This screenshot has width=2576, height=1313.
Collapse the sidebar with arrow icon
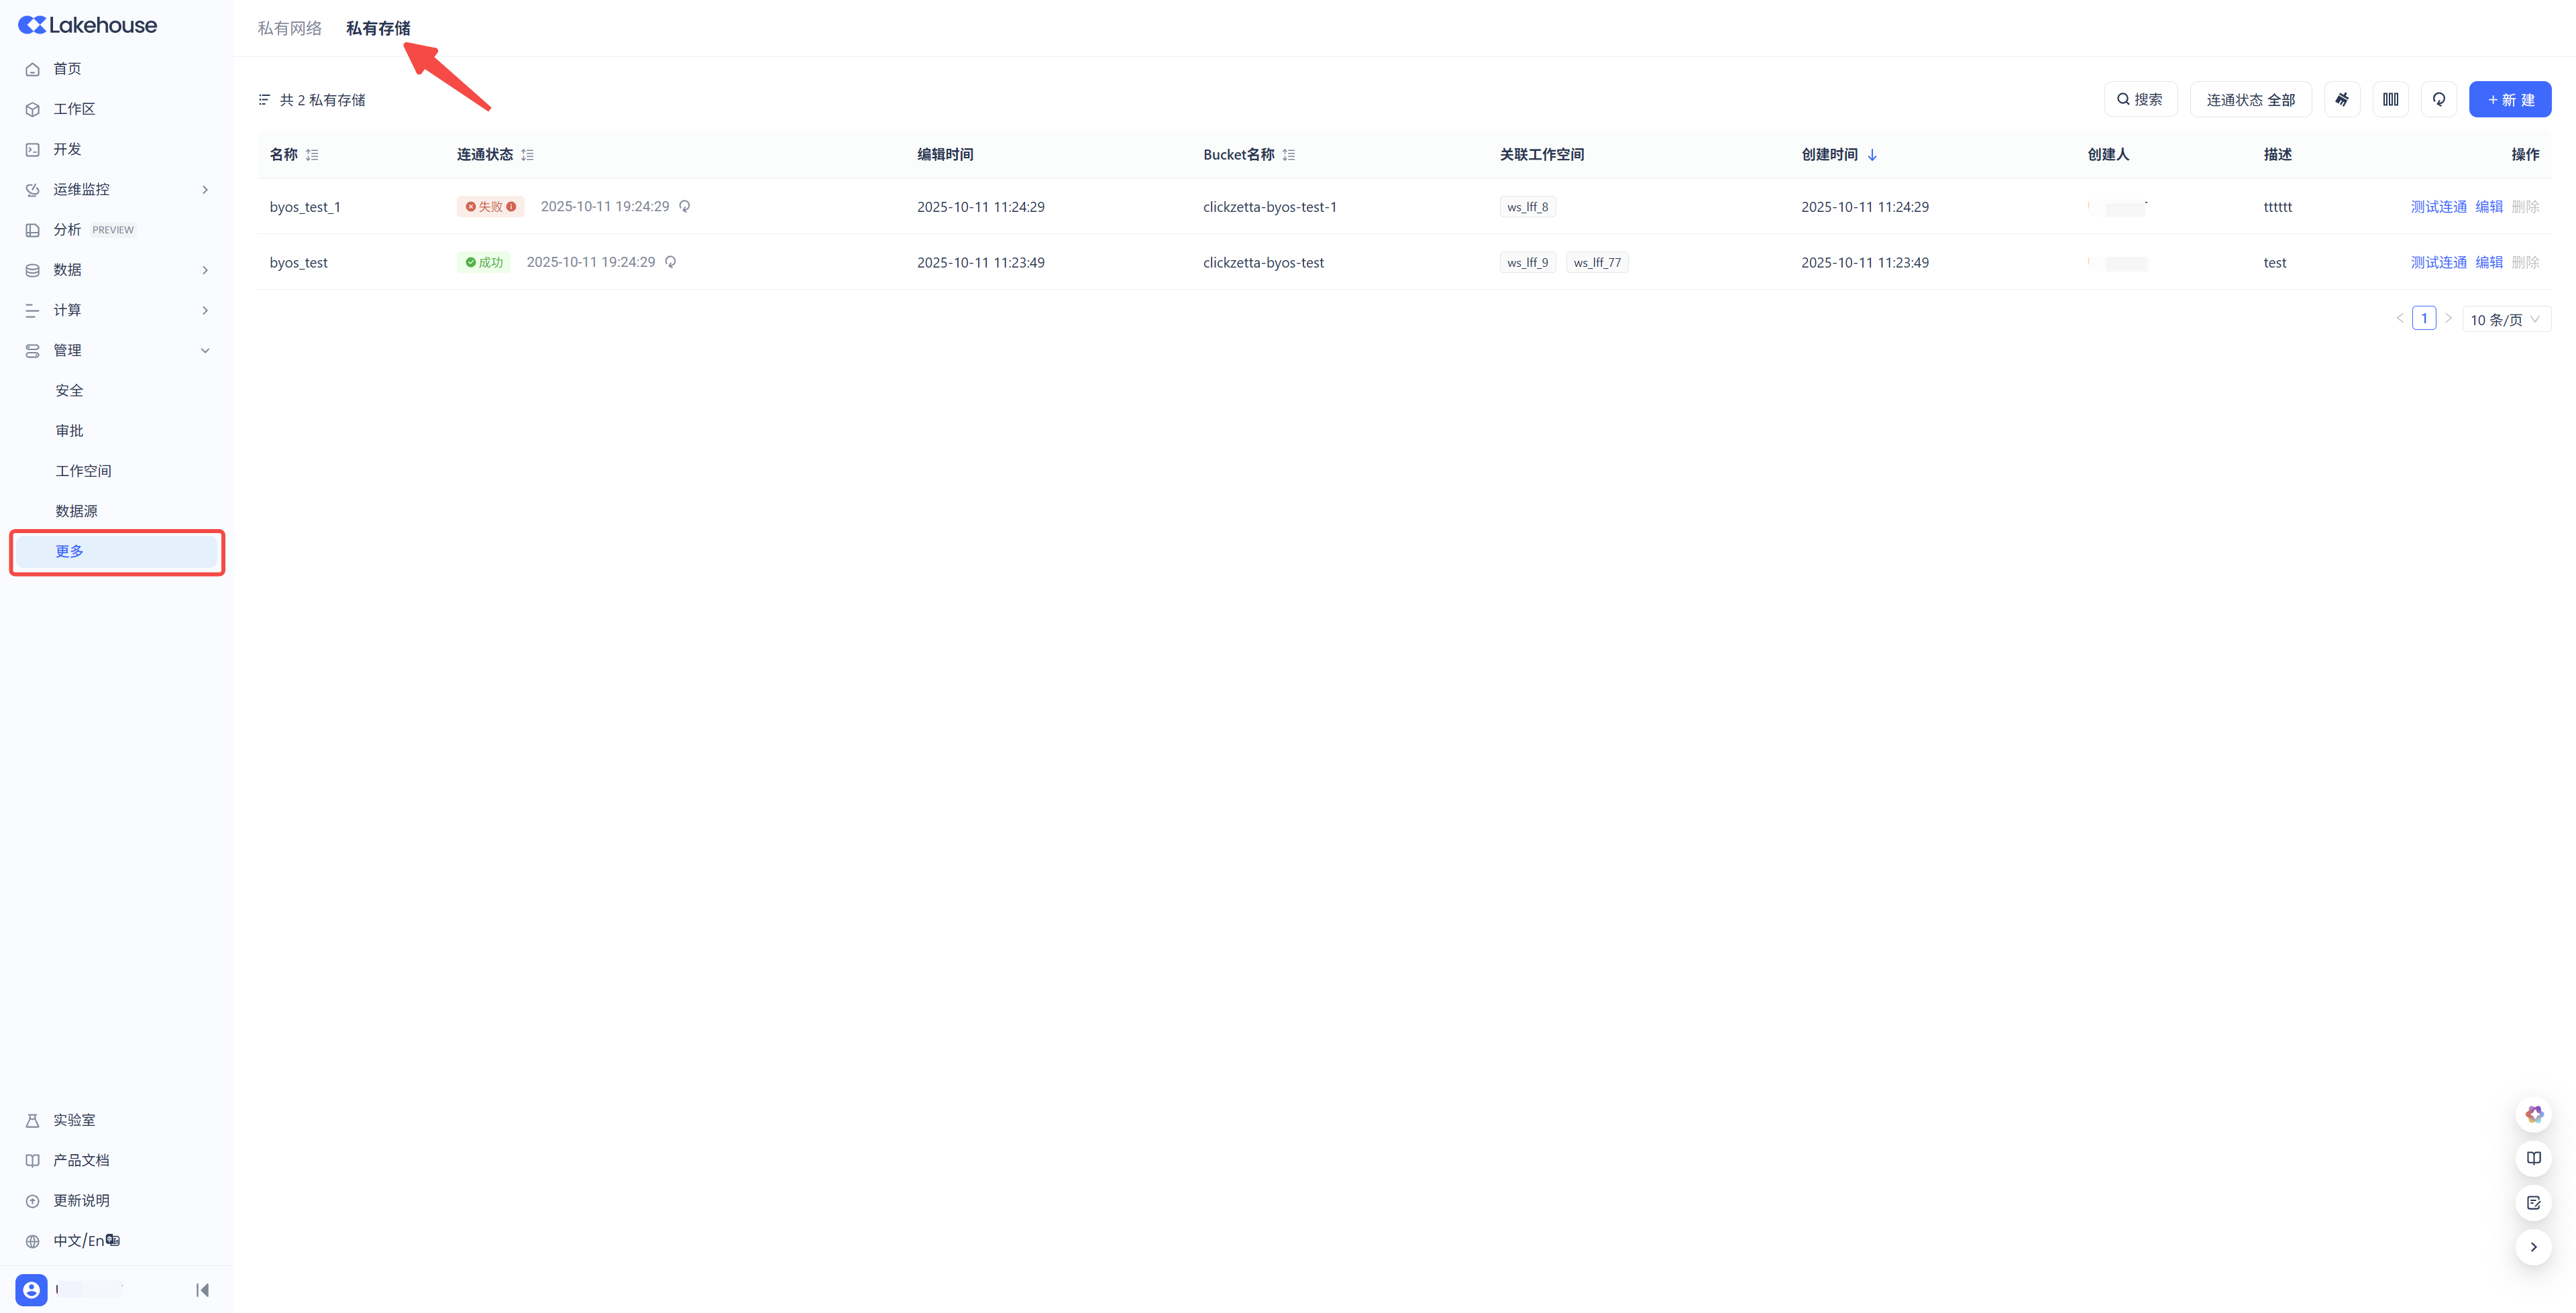[203, 1289]
